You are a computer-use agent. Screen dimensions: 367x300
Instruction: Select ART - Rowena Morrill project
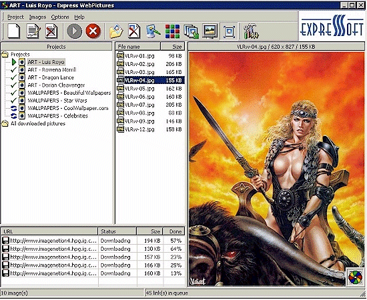(52, 70)
